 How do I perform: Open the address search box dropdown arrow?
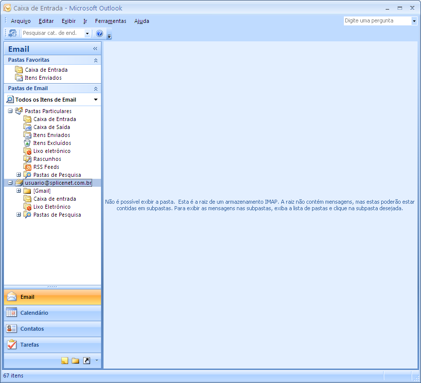(x=87, y=33)
